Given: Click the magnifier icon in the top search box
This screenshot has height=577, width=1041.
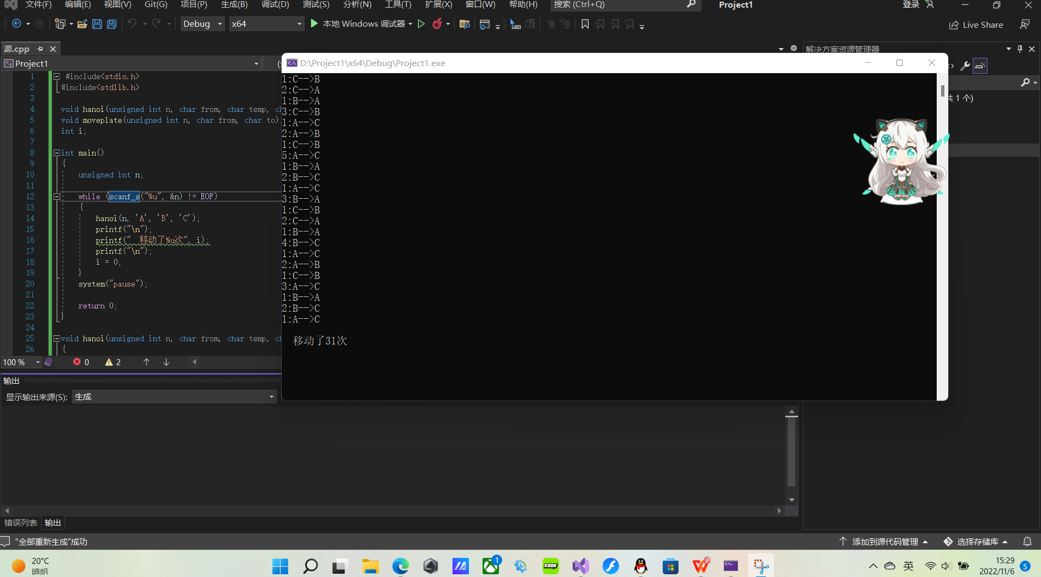Looking at the screenshot, I should (x=691, y=4).
